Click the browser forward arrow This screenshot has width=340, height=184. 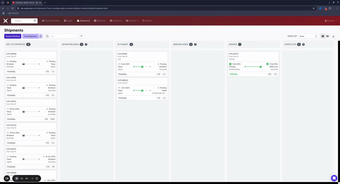7,8
